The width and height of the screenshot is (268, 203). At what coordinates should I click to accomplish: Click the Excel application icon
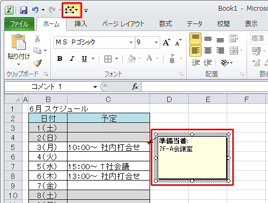9,10
